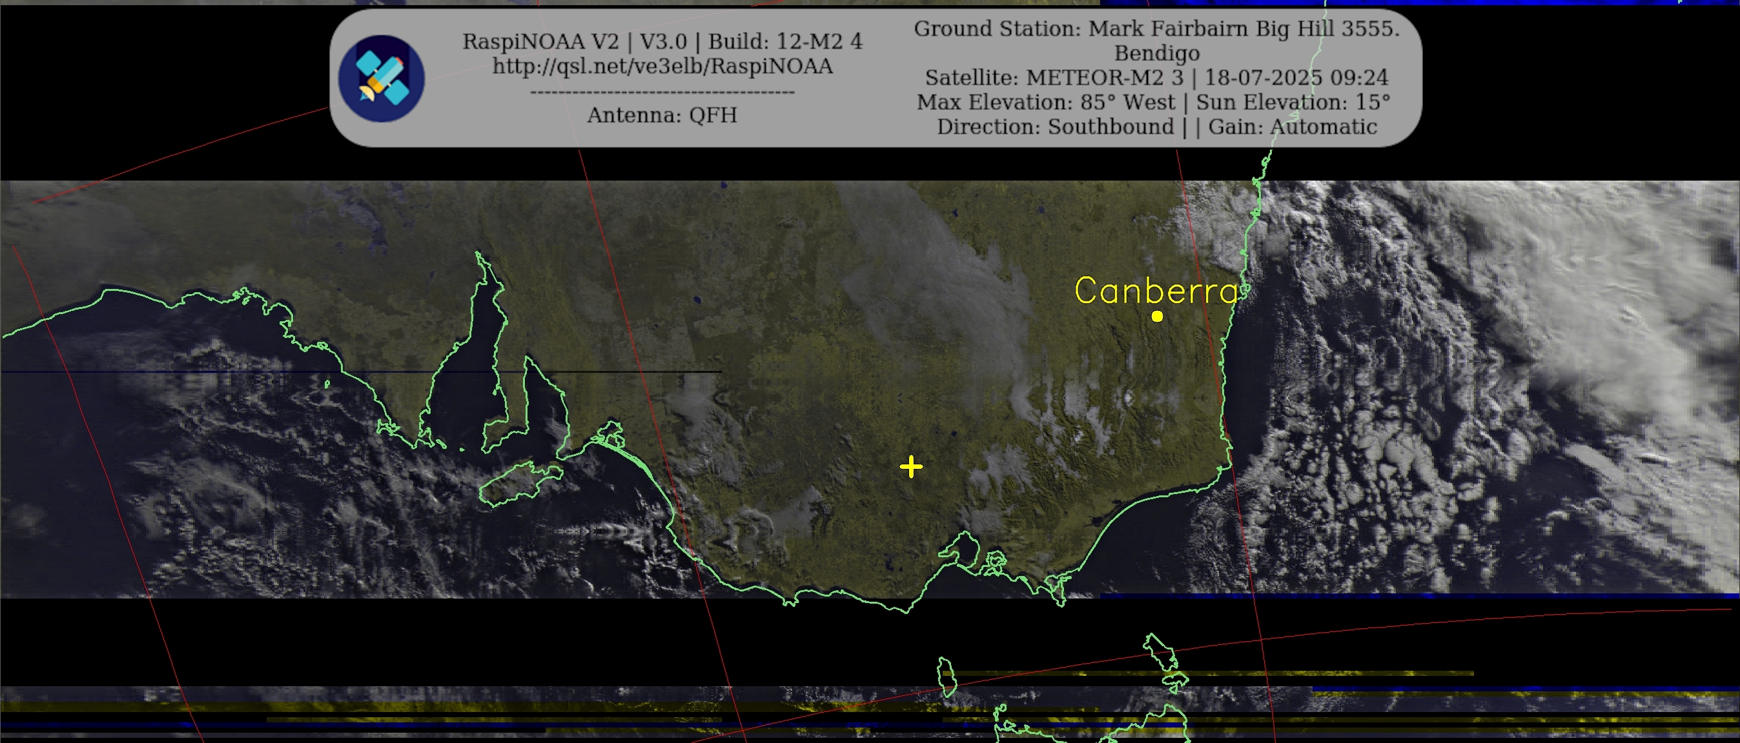Click the Ground Station Mark Fairbairn line
Viewport: 1740px width, 743px height.
point(1156,28)
